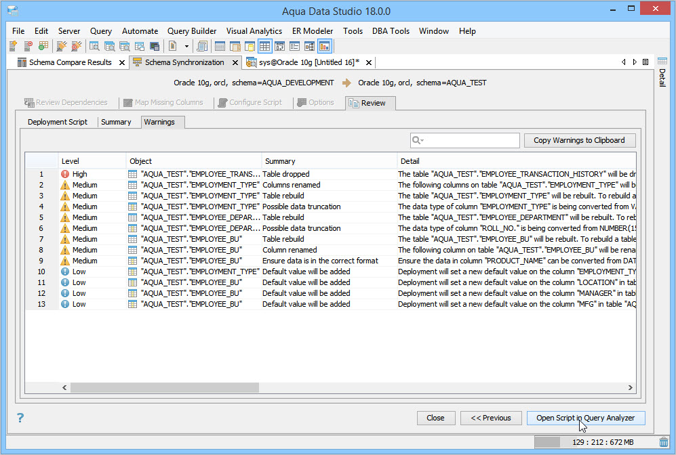Switch to the sys@Oracle 10g Untitled 16 tab
The image size is (676, 455).
point(309,62)
